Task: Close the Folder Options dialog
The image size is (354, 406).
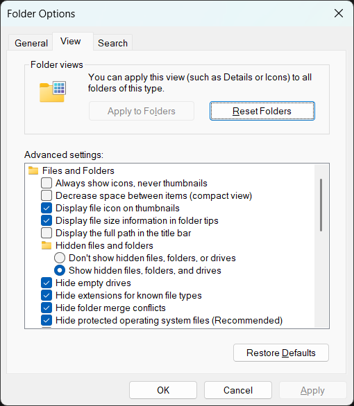Action: pyautogui.click(x=339, y=13)
